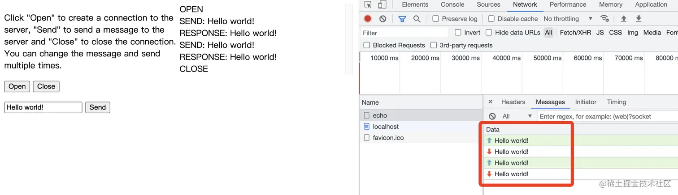678x195 pixels.
Task: Tick the Invert filter checkbox
Action: pos(458,33)
